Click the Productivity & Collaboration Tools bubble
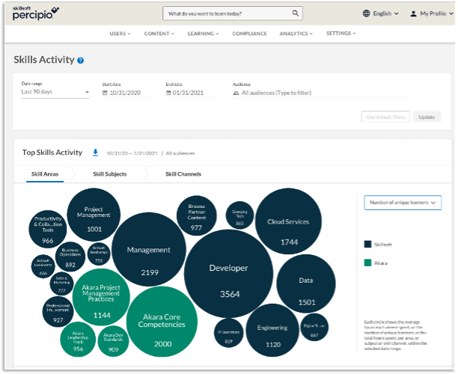The image size is (458, 374). click(x=48, y=229)
